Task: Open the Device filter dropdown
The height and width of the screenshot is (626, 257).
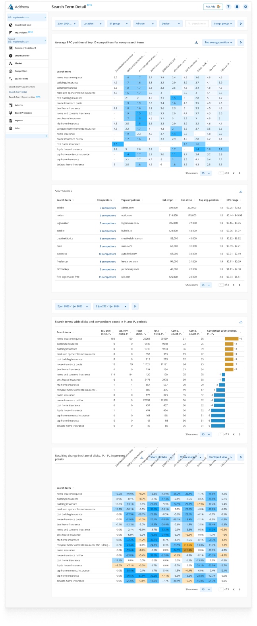Action: point(171,24)
